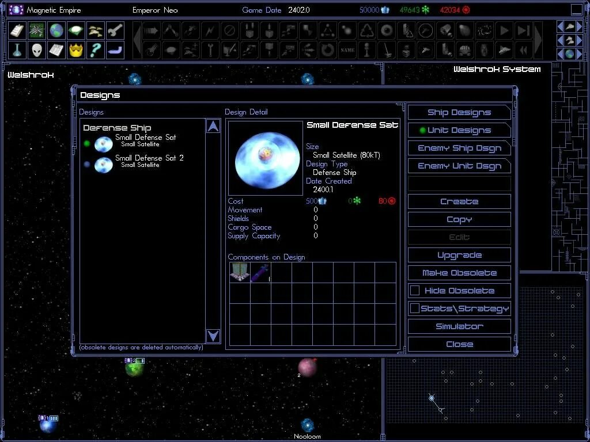
Task: Open the Planets list globe icon
Action: 56,31
